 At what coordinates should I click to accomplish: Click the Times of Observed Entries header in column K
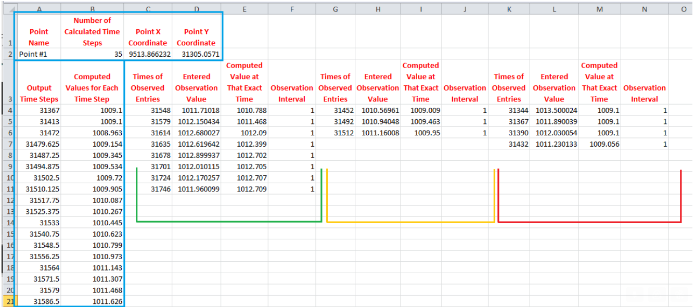pos(509,87)
